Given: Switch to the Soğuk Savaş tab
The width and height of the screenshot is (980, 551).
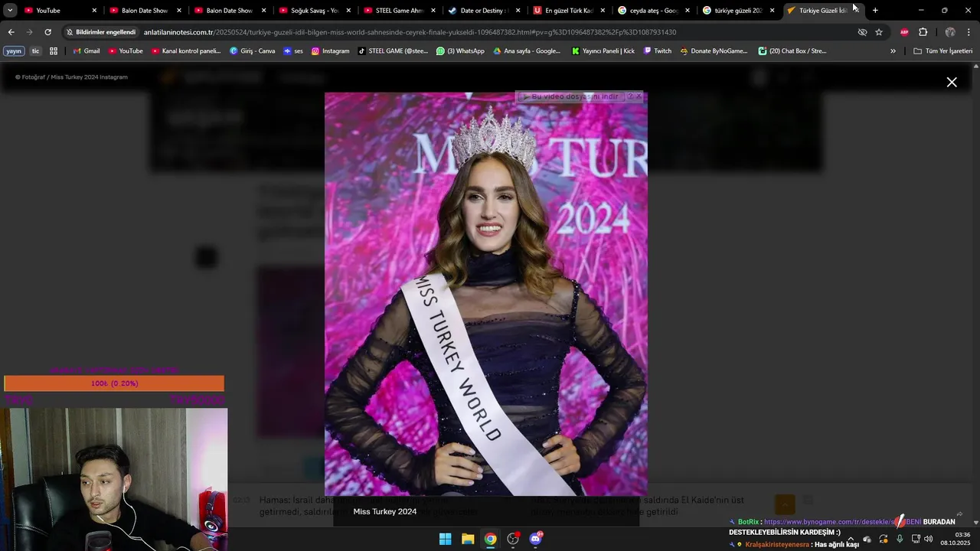Looking at the screenshot, I should pyautogui.click(x=315, y=10).
